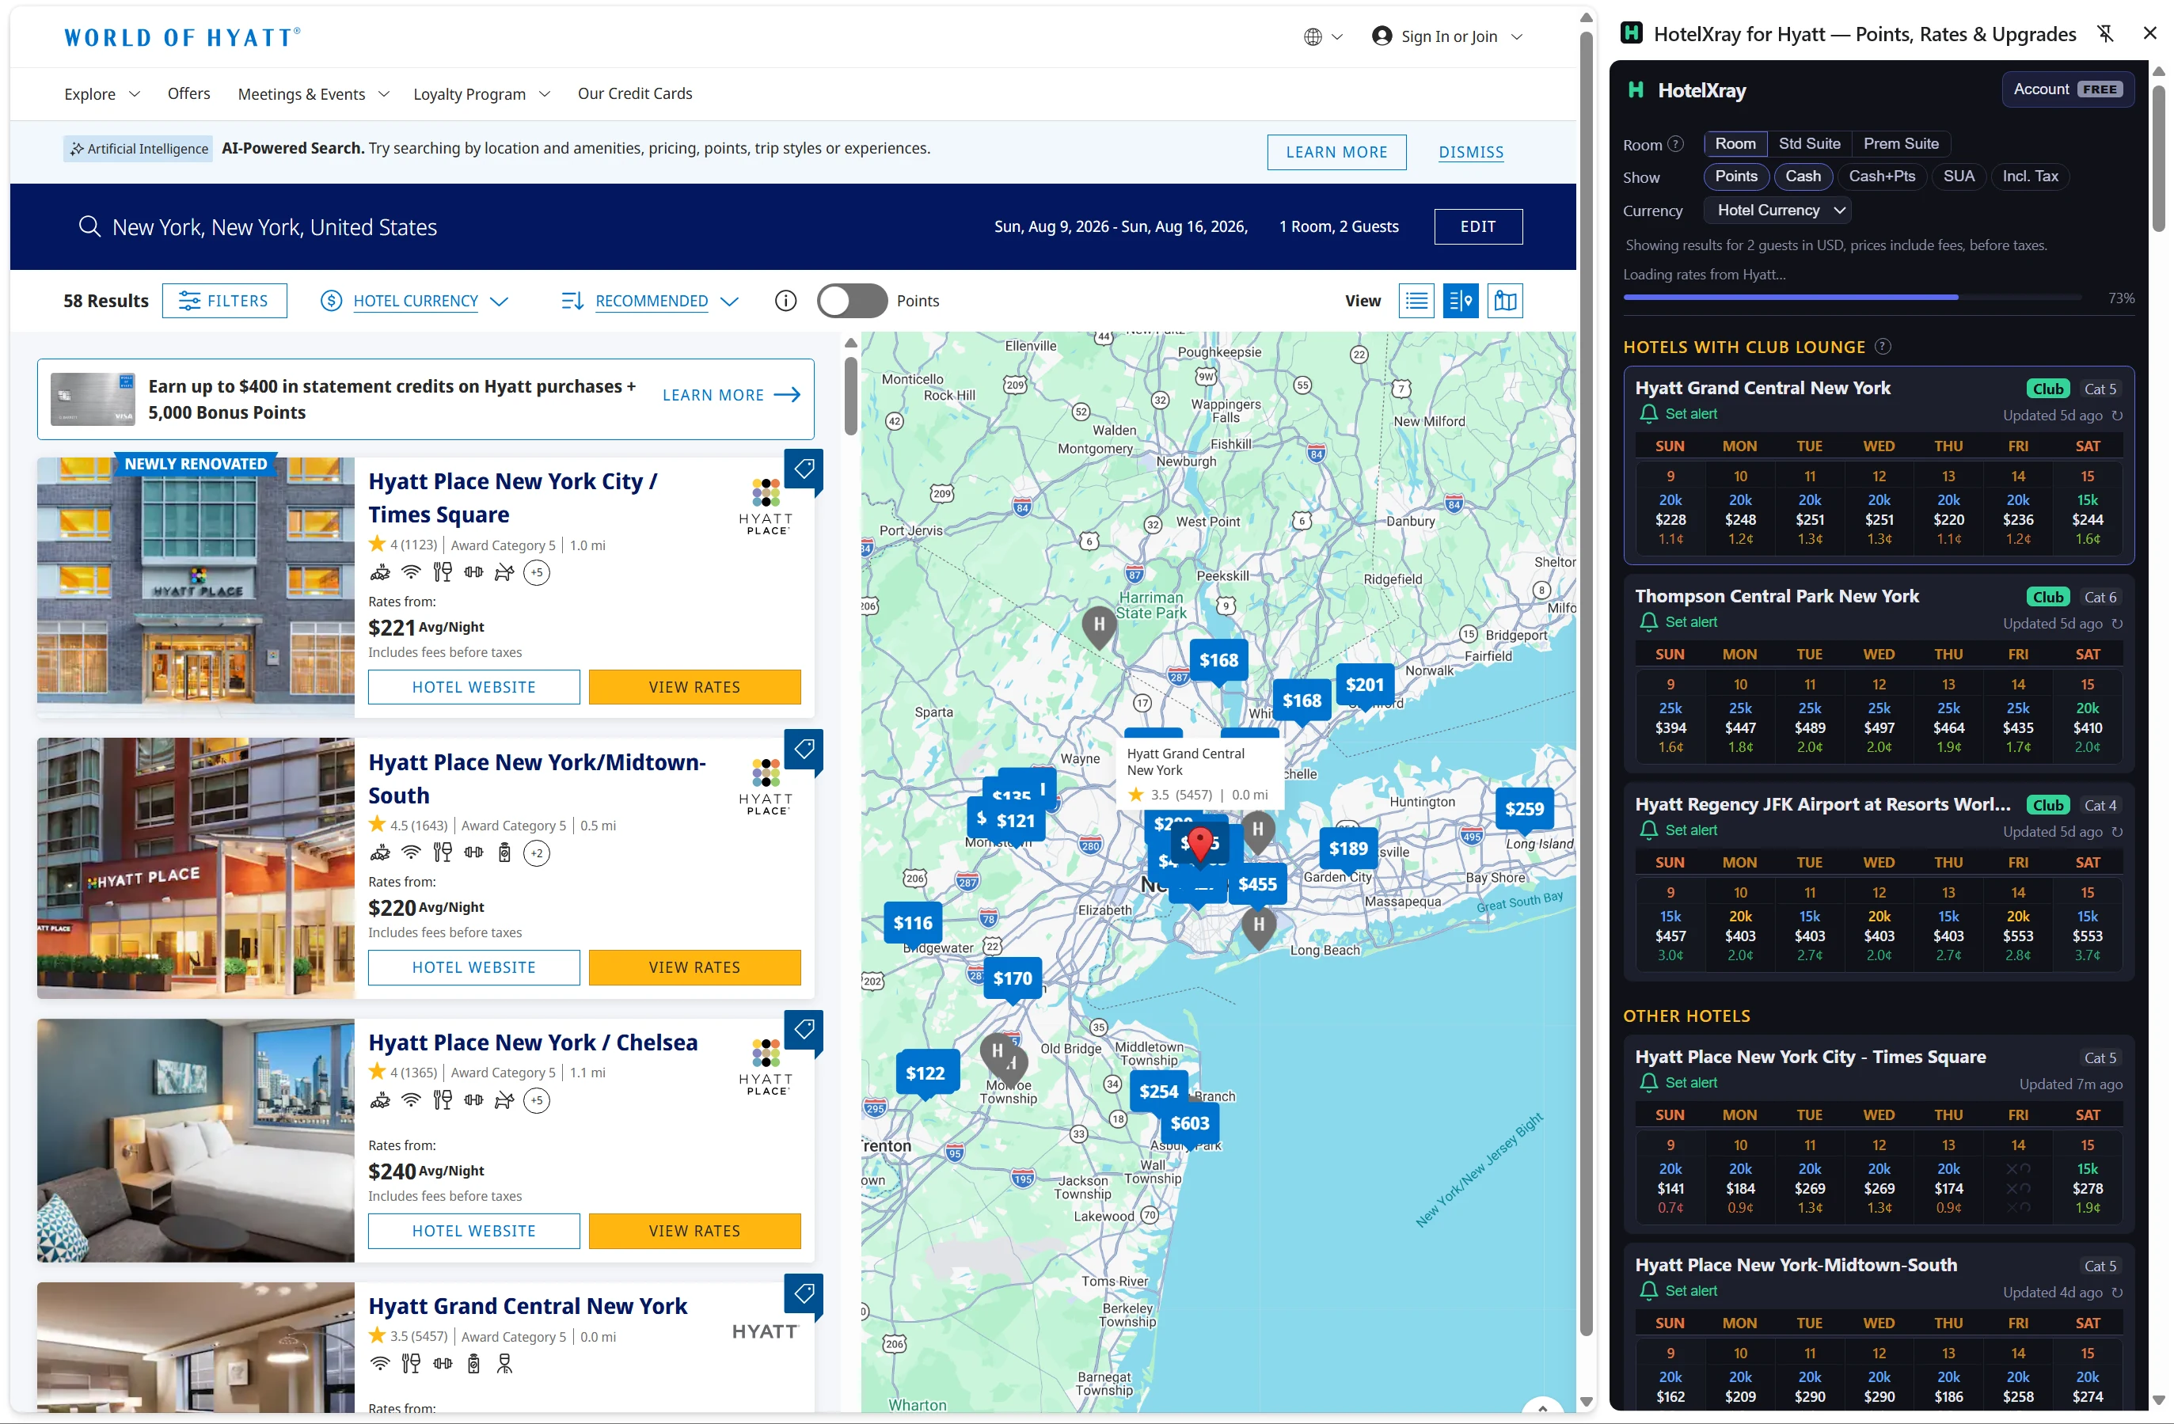Click credit card LEARN MORE link
The image size is (2174, 1424).
pyautogui.click(x=731, y=395)
